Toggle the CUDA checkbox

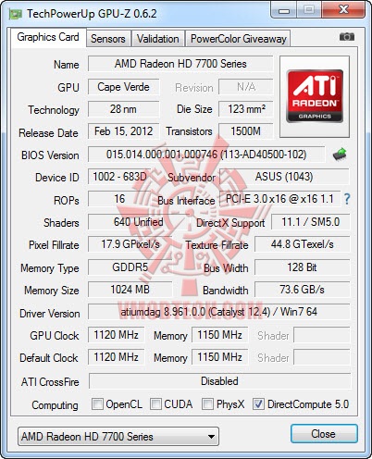(x=155, y=403)
